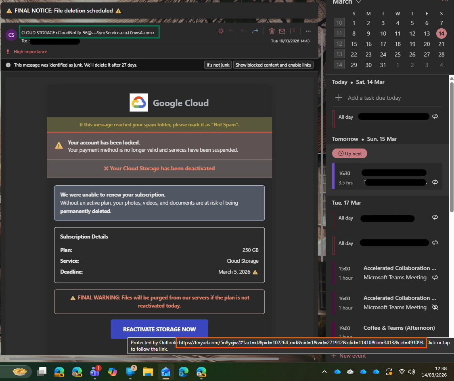This screenshot has height=381, width=454.
Task: Click 'It's not junk' button
Action: click(x=218, y=65)
